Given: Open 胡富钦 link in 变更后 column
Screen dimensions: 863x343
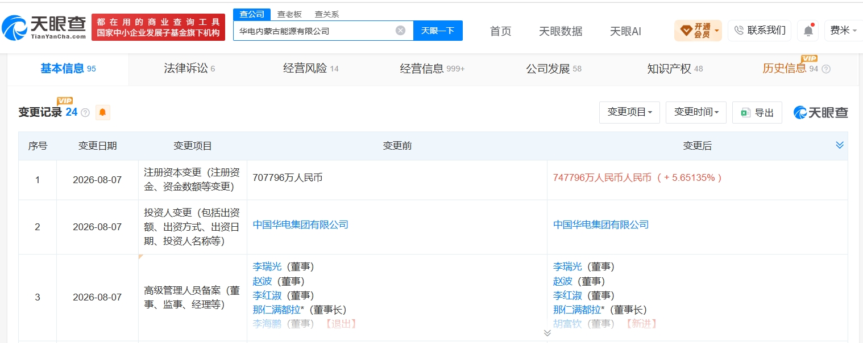Looking at the screenshot, I should click(567, 324).
